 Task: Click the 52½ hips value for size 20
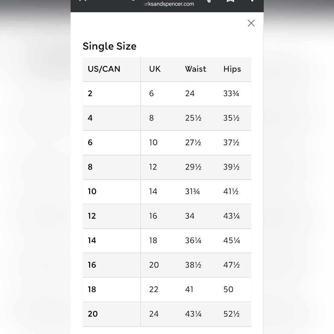[231, 314]
